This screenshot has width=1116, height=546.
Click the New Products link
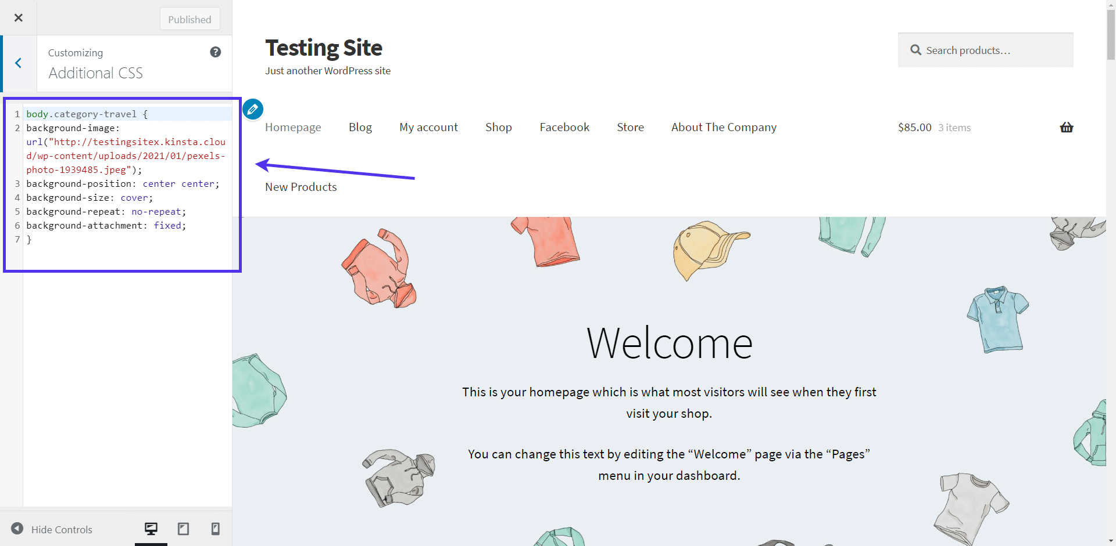(x=301, y=186)
